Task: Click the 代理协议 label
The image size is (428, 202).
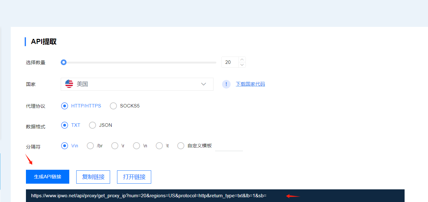Action: tap(36, 106)
